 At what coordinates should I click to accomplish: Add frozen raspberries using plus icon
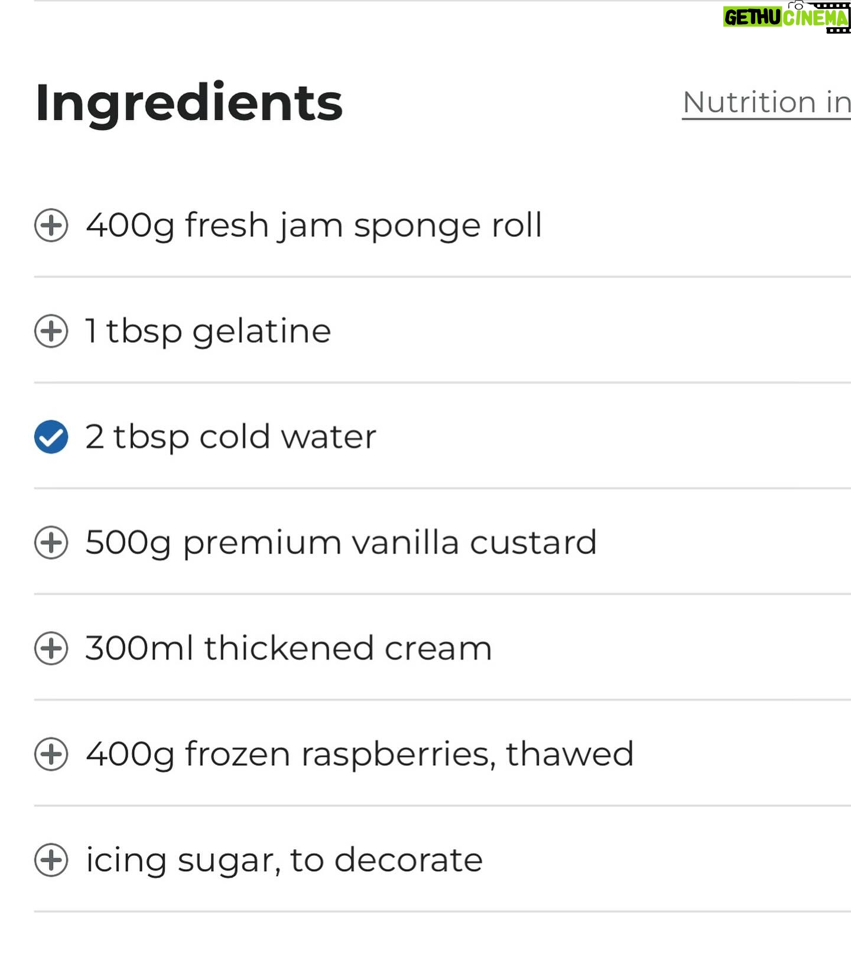coord(51,754)
